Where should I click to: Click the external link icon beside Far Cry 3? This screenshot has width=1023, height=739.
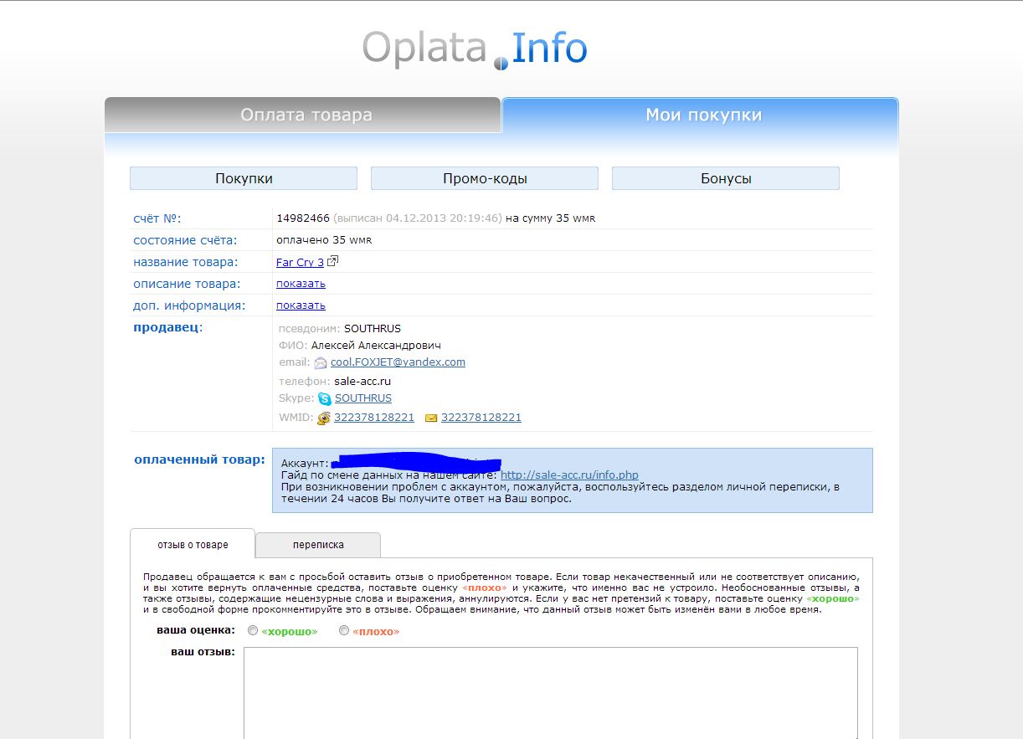point(332,262)
